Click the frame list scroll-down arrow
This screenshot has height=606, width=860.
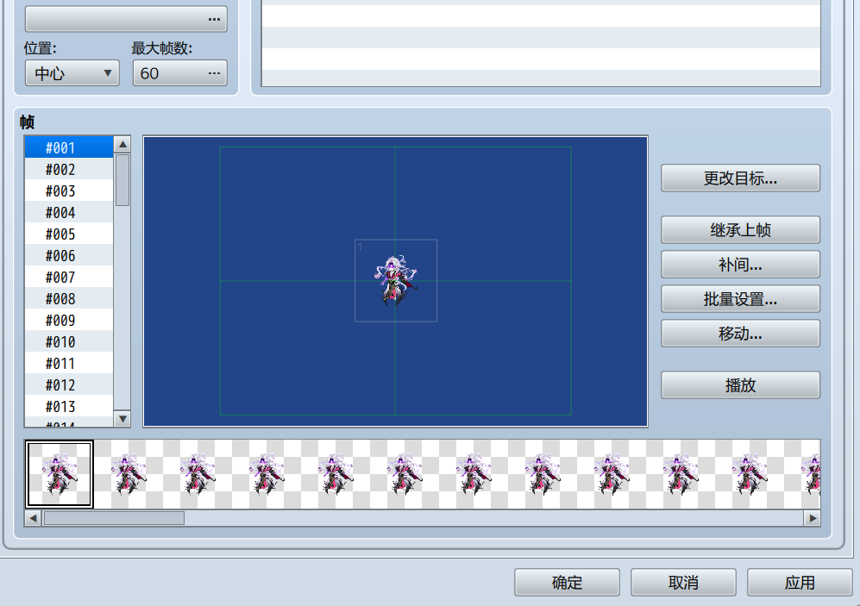122,419
